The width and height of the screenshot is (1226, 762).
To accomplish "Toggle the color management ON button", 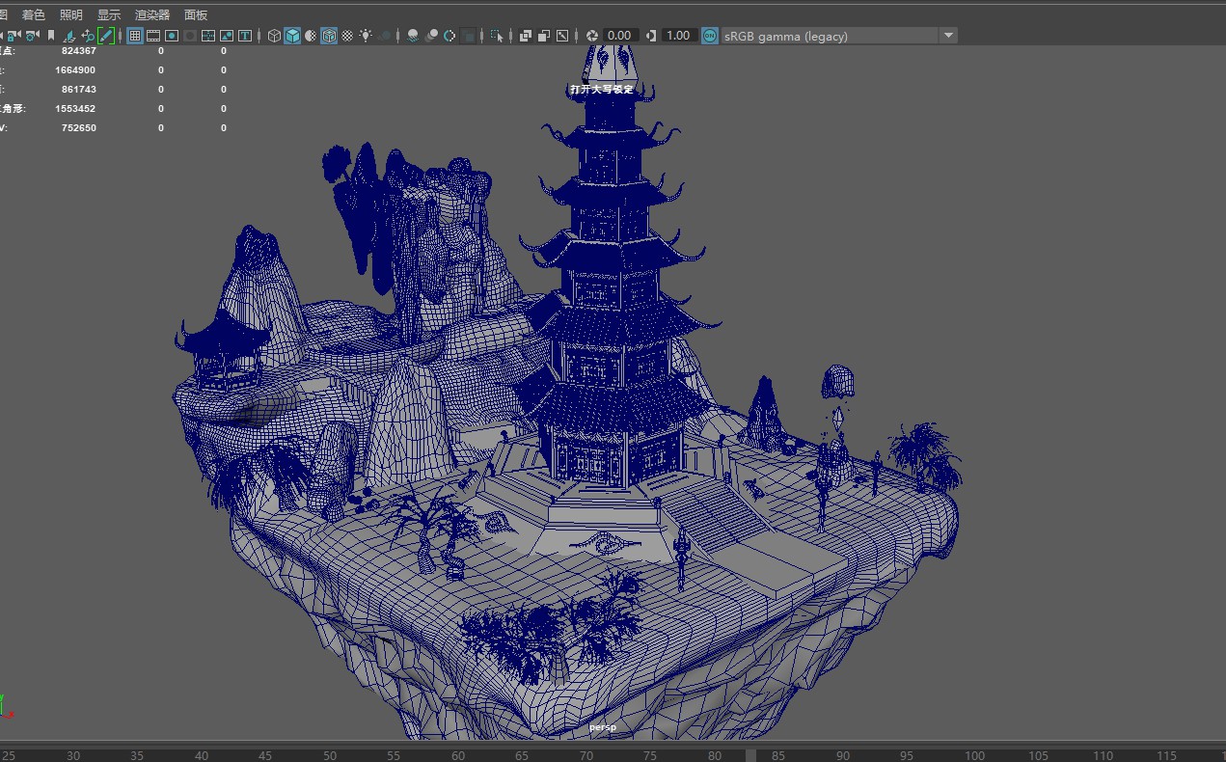I will click(710, 36).
